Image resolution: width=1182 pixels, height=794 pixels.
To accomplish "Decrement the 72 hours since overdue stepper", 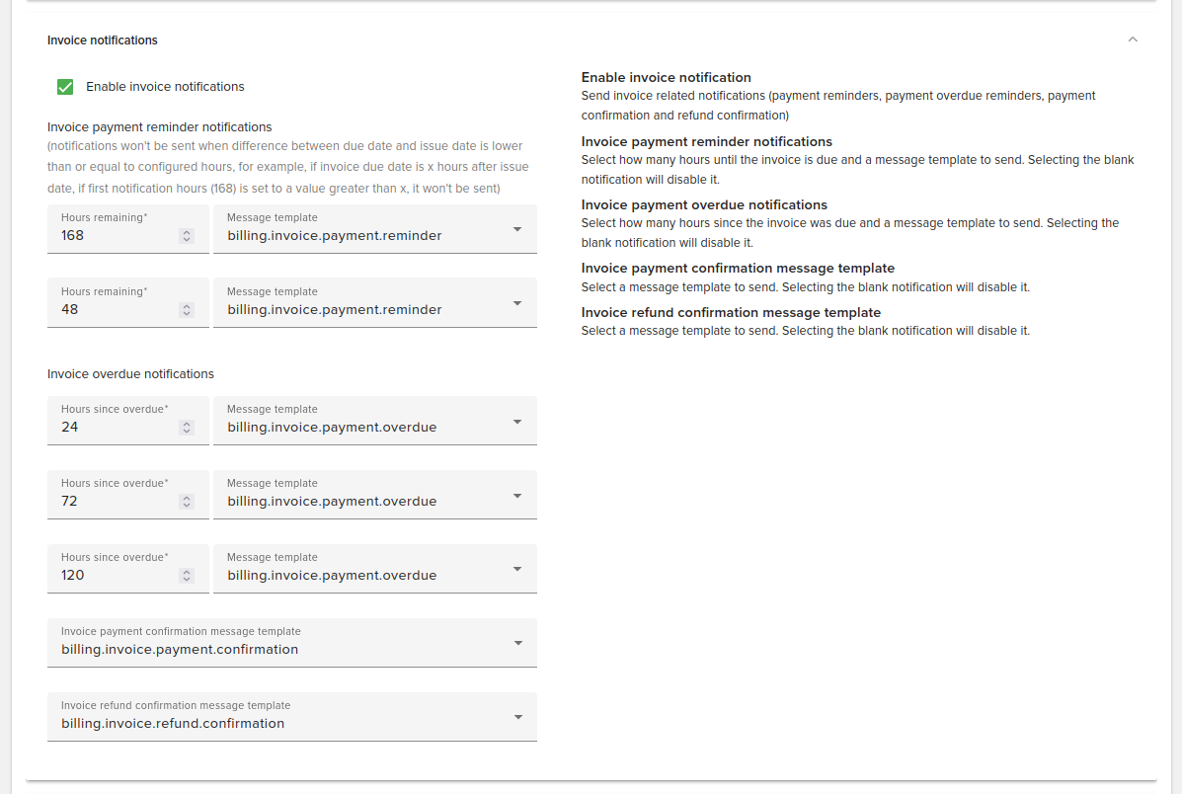I will tap(187, 505).
